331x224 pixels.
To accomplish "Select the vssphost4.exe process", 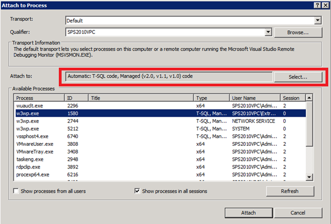I will pyautogui.click(x=161, y=136).
